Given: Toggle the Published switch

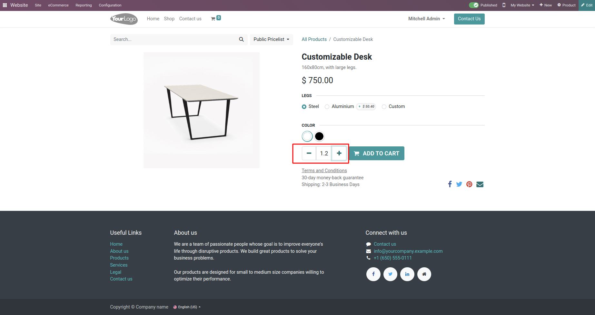Looking at the screenshot, I should click(x=474, y=5).
